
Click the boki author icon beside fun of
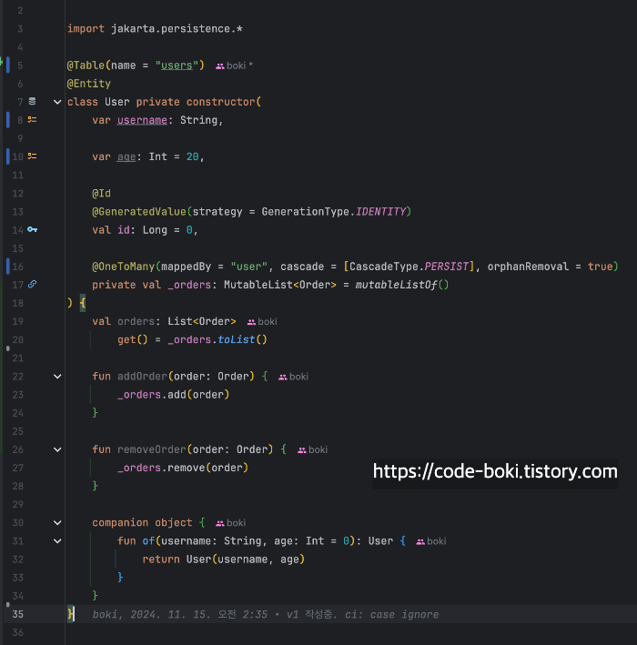click(x=420, y=542)
